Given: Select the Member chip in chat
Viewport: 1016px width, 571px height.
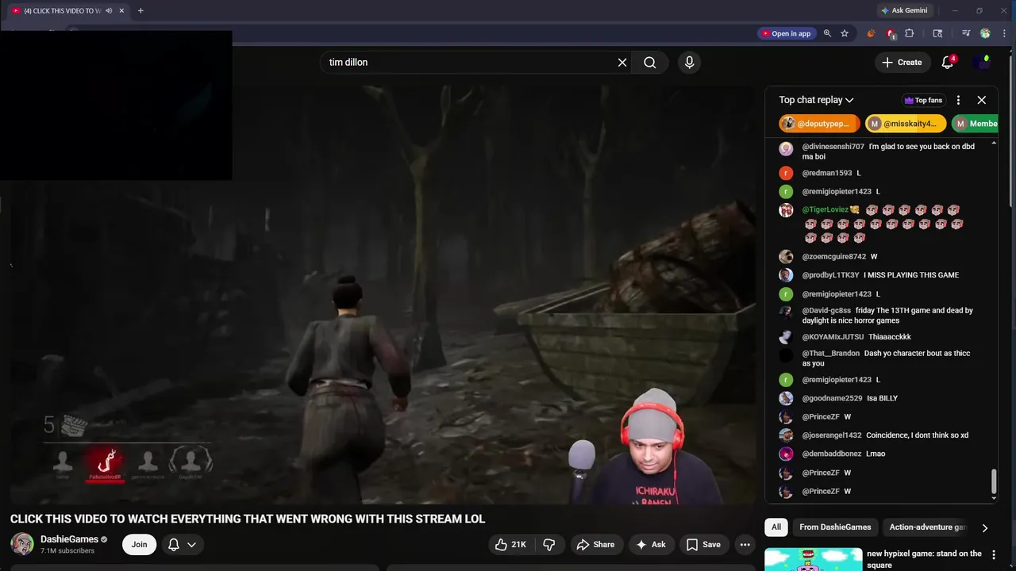Looking at the screenshot, I should [975, 124].
